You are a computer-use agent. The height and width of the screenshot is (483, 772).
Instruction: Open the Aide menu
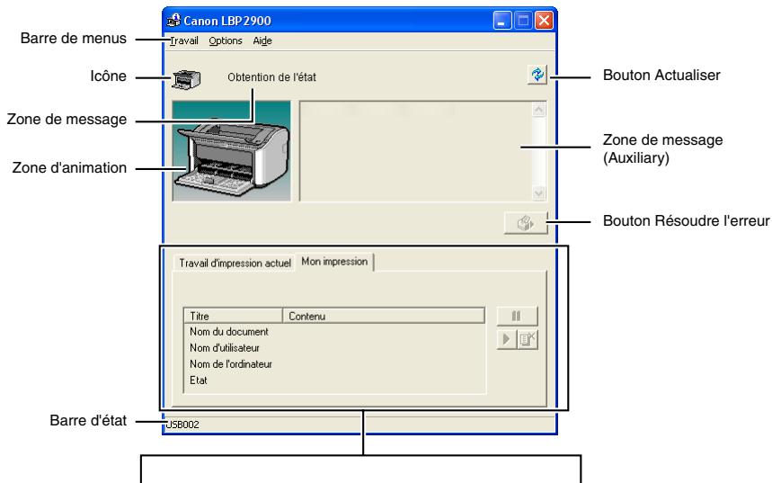coord(262,40)
